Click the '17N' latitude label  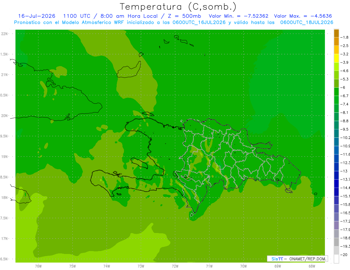click(4, 239)
